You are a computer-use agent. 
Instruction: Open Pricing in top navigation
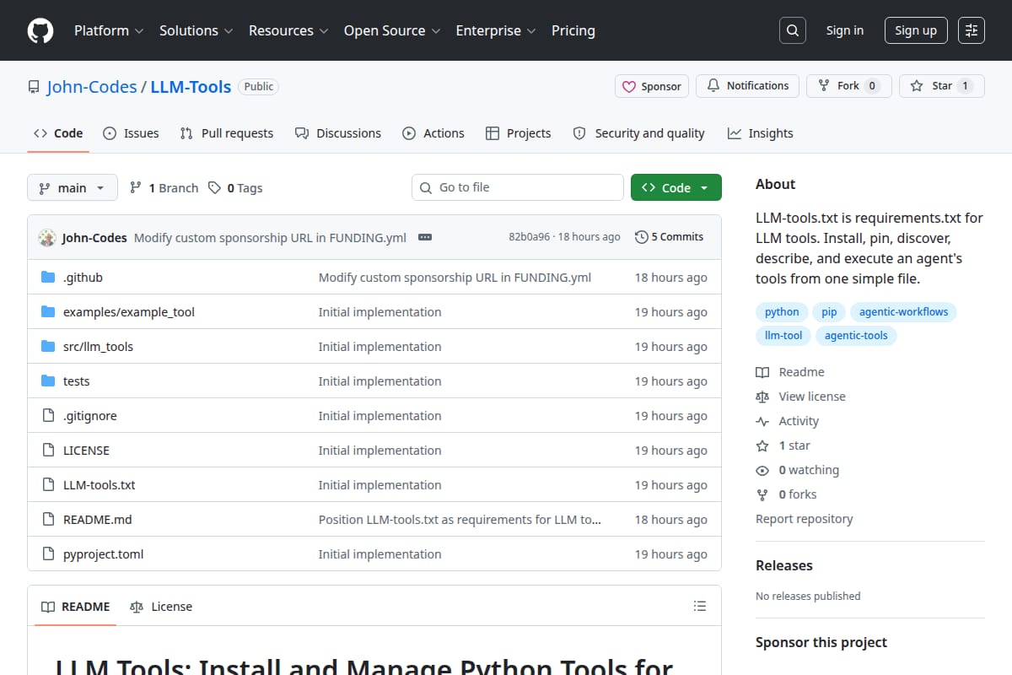[573, 30]
